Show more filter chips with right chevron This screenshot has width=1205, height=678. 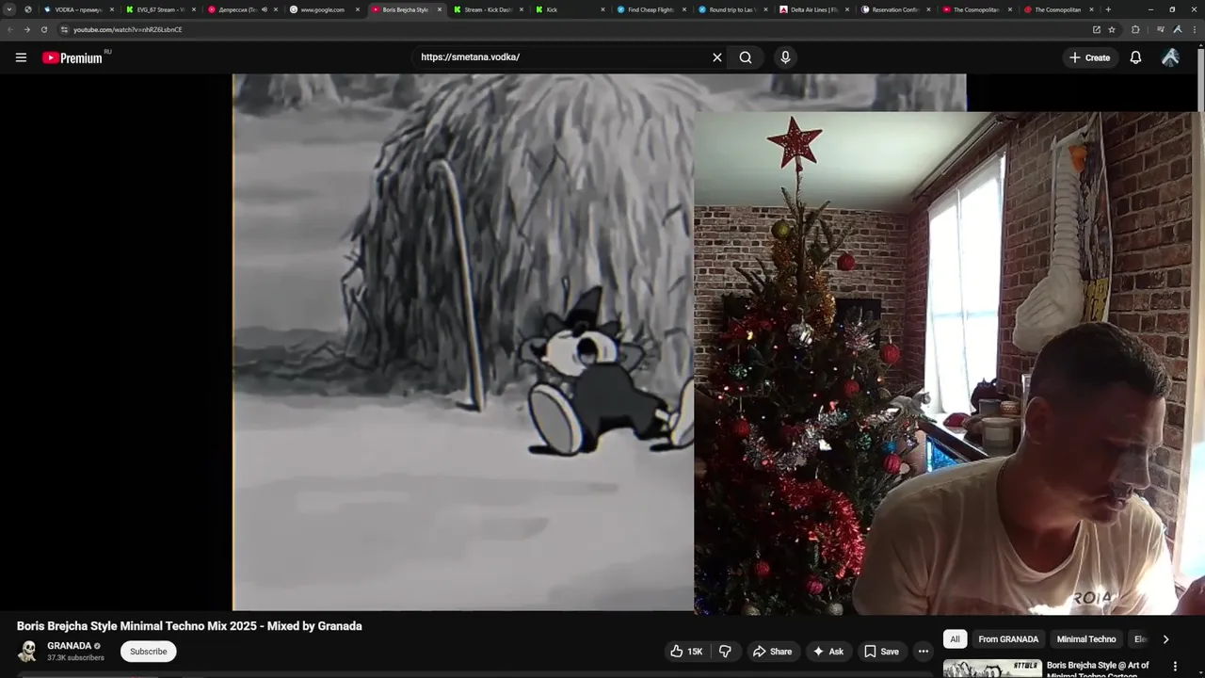tap(1165, 639)
